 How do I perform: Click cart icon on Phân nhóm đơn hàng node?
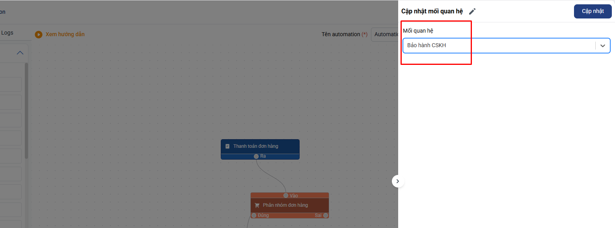pyautogui.click(x=257, y=205)
